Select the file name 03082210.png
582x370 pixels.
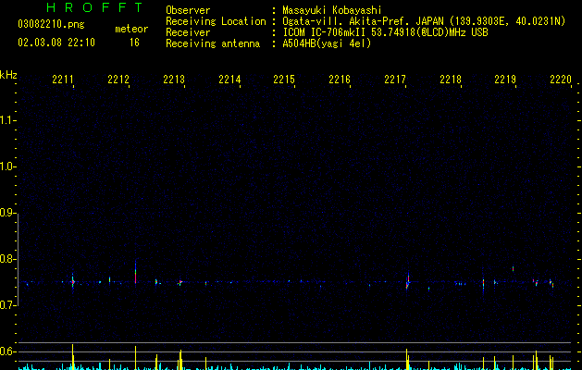coord(51,24)
